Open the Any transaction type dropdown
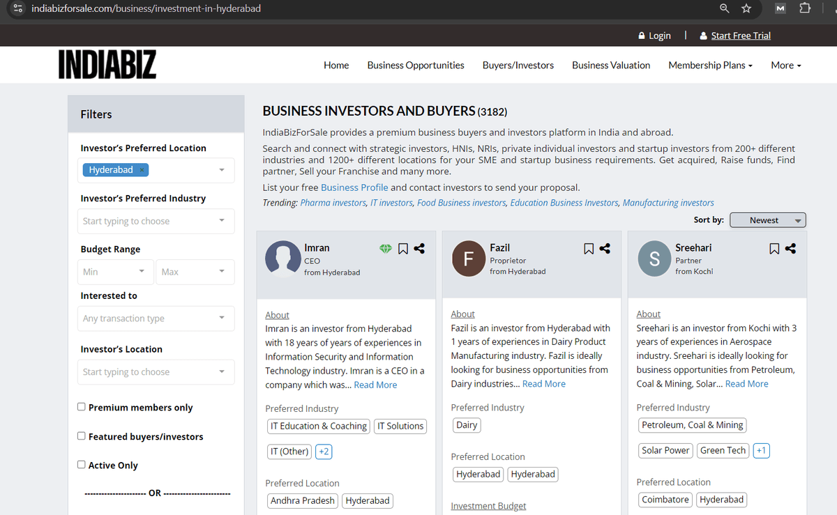This screenshot has height=515, width=837. [x=156, y=318]
